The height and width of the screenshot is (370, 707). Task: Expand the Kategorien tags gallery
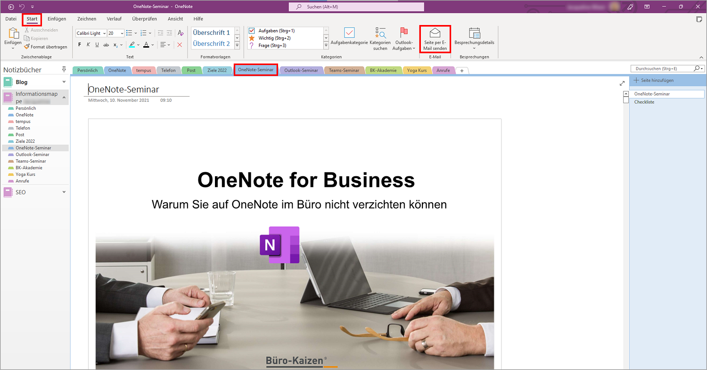[x=326, y=45]
